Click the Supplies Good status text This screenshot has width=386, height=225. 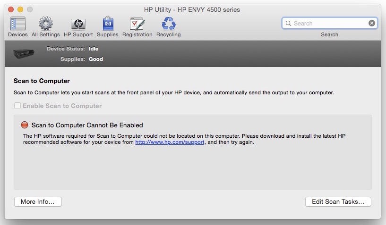pyautogui.click(x=95, y=59)
